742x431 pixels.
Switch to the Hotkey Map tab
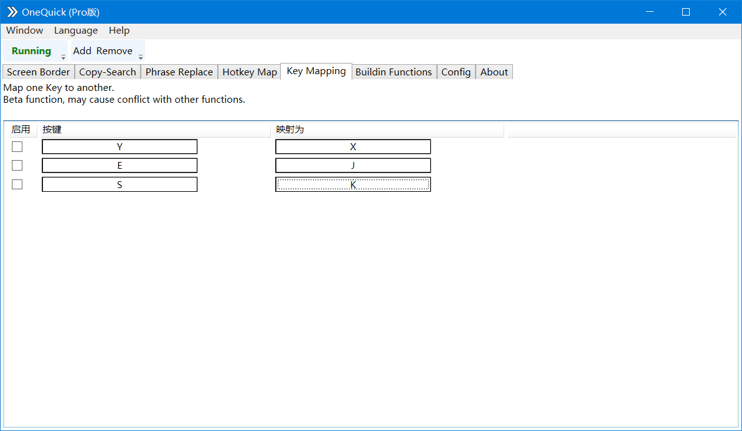250,72
